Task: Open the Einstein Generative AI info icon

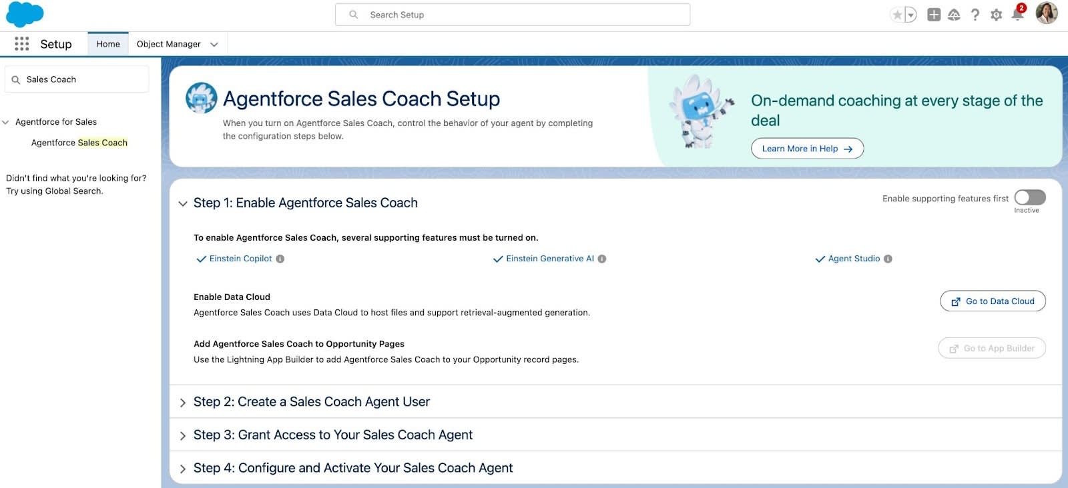Action: pos(602,259)
